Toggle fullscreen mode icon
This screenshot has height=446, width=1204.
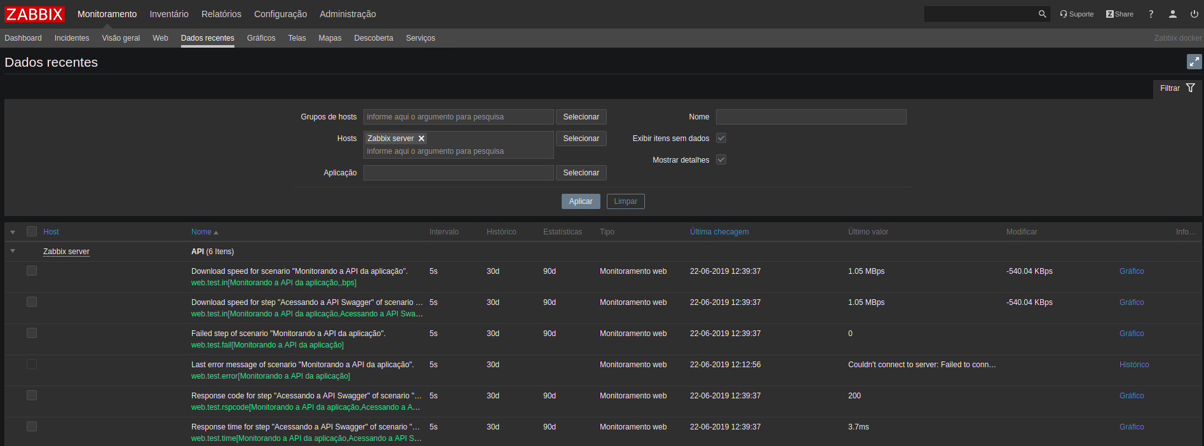[1194, 62]
